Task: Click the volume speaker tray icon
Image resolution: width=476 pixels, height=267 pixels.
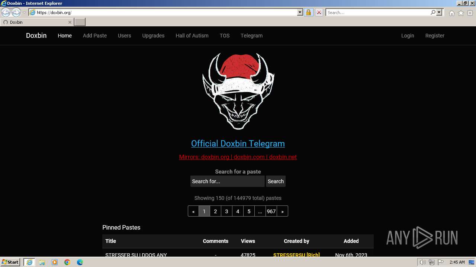Action: coord(423,262)
